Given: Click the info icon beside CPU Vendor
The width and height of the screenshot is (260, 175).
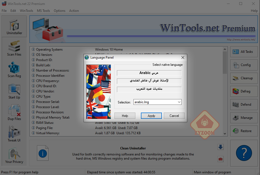Looking at the screenshot, I should [33, 91].
